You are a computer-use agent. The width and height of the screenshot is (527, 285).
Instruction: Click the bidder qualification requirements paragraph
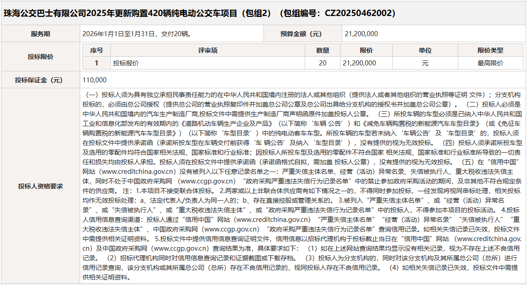pyautogui.click(x=302, y=186)
